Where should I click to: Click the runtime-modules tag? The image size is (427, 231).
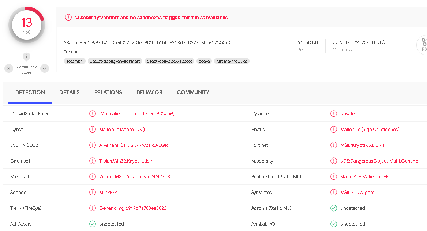tap(232, 61)
